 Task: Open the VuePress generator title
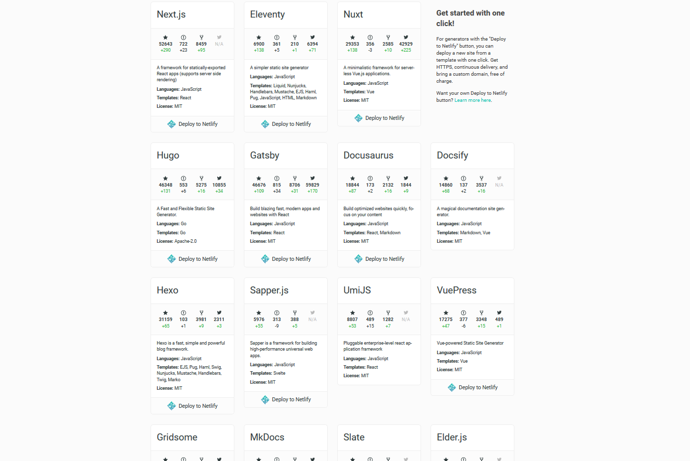click(457, 290)
